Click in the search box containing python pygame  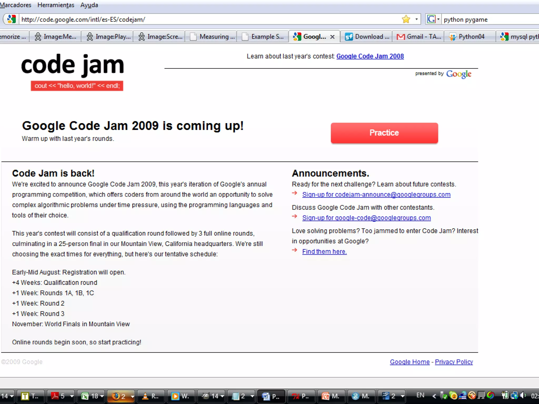[490, 19]
